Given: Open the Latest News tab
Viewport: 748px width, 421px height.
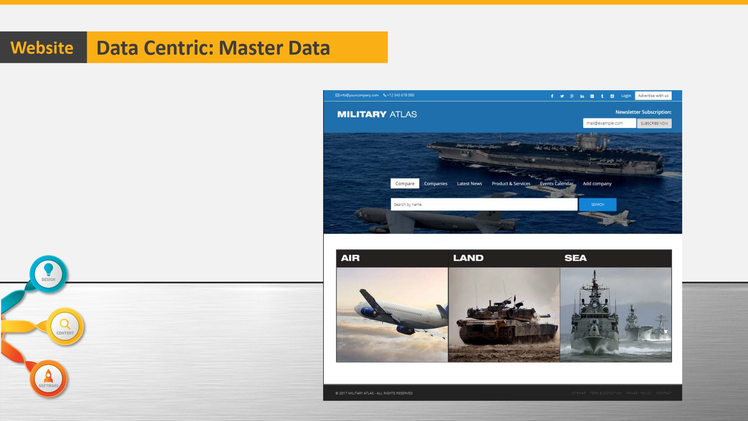Looking at the screenshot, I should [x=469, y=184].
